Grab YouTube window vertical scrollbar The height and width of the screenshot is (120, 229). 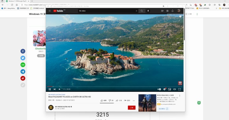pyautogui.click(x=184, y=24)
